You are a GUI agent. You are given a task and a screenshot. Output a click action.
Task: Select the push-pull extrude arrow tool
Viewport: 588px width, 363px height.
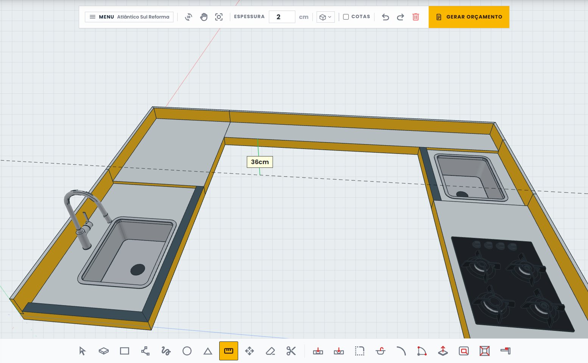point(443,351)
